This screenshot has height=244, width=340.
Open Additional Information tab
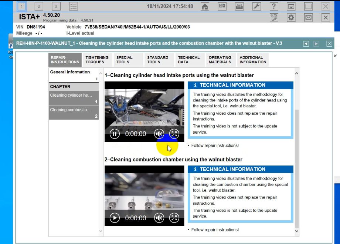click(x=253, y=60)
